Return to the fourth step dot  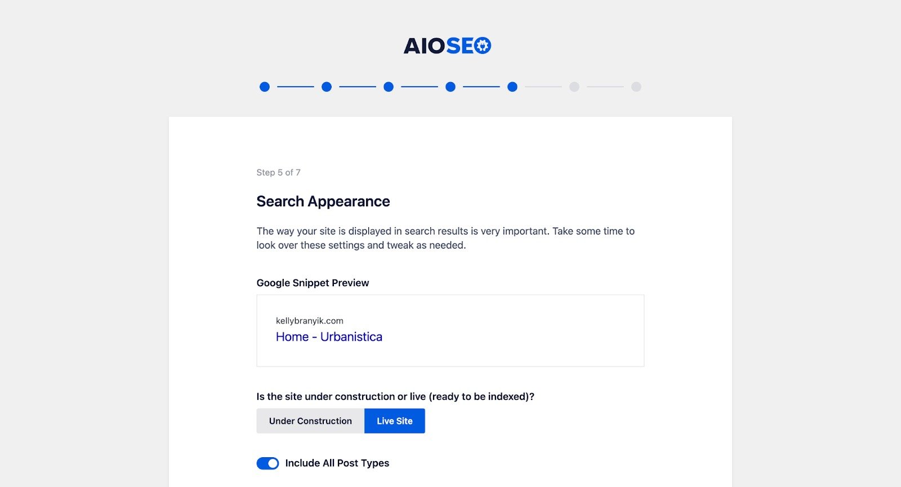point(450,87)
